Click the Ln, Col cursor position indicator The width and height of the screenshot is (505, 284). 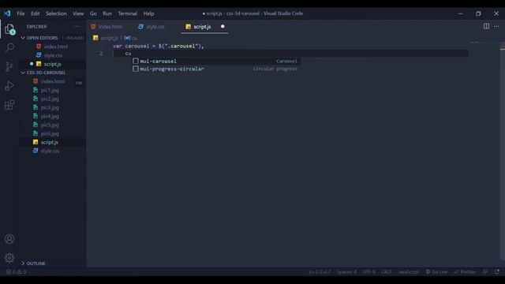320,271
